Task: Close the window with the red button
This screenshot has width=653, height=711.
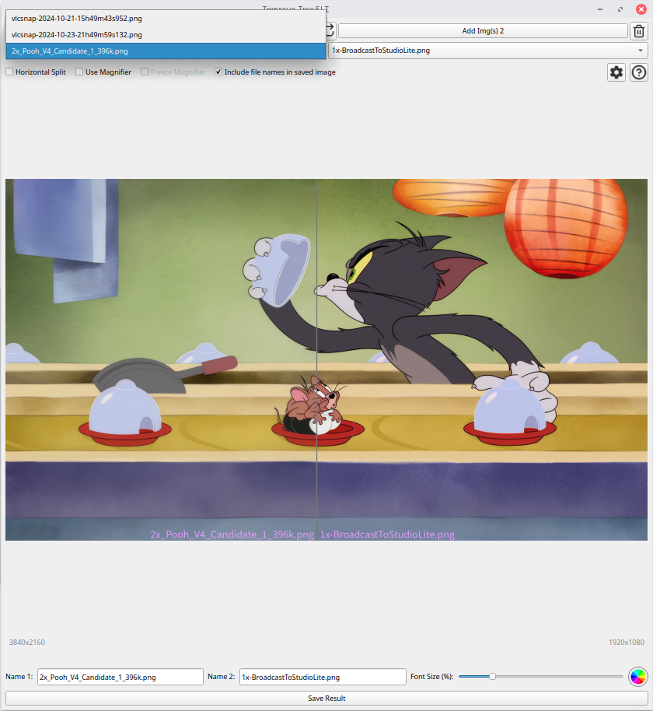Action: click(x=641, y=9)
